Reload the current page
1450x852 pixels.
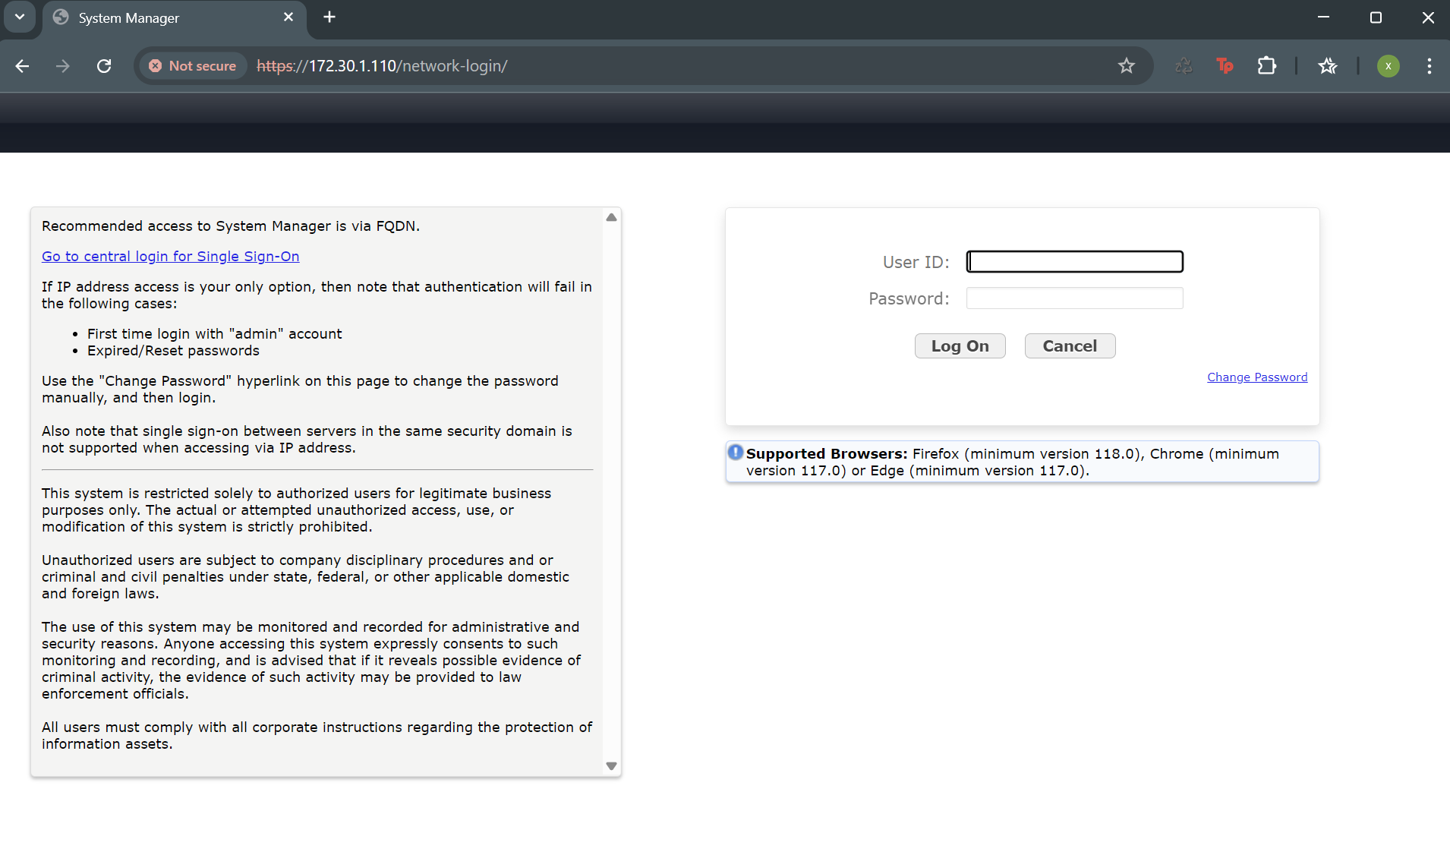[105, 66]
